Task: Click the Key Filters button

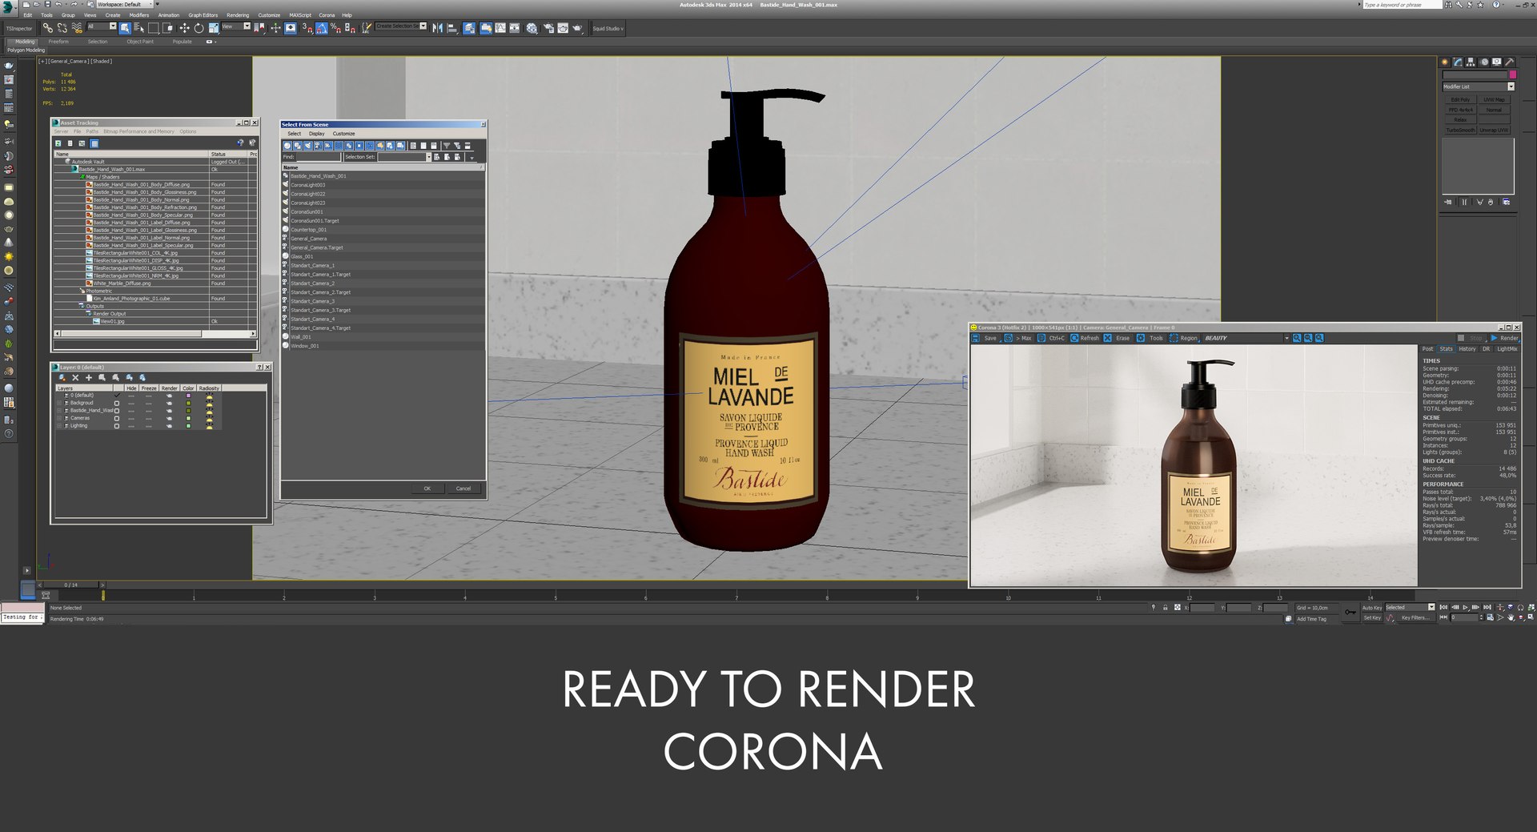Action: tap(1415, 617)
